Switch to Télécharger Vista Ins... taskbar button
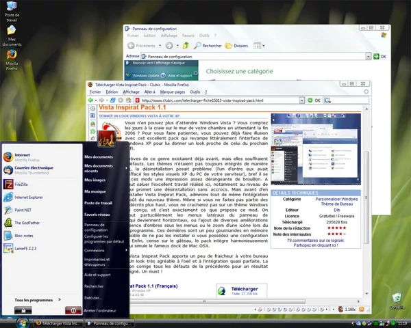 pos(58,323)
